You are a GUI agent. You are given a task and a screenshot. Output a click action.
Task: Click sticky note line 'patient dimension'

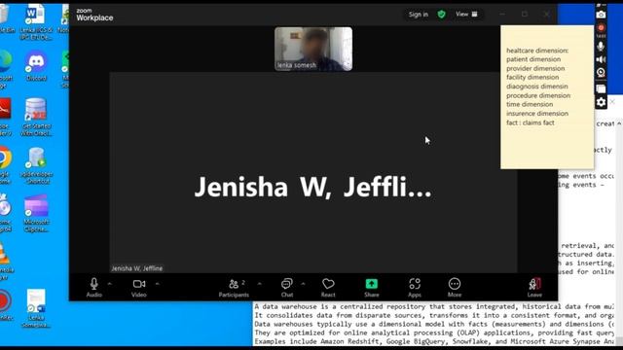click(x=533, y=59)
